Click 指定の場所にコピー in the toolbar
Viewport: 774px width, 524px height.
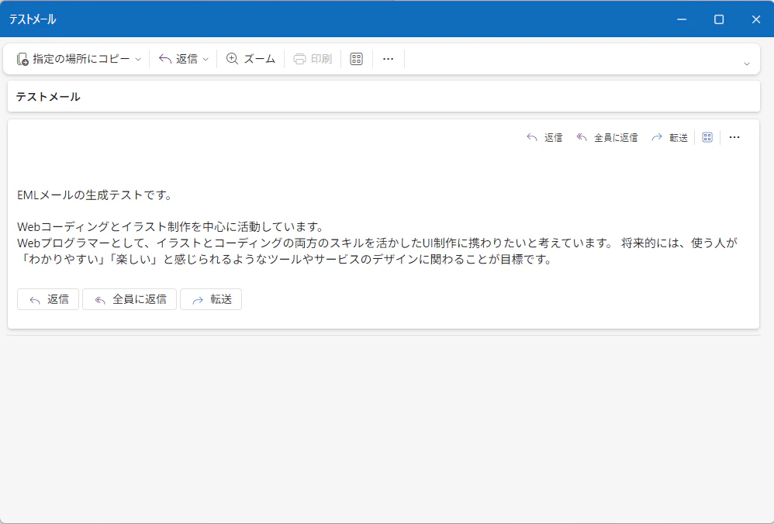[73, 59]
